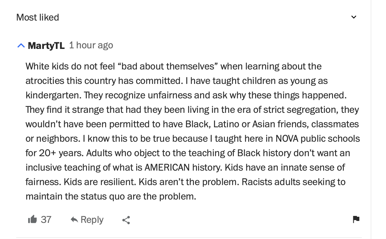Click the curved reply arrow icon
Image resolution: width=386 pixels, height=239 pixels.
coord(74,220)
